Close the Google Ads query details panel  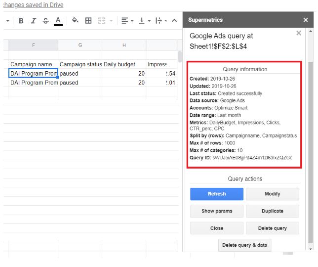coord(299,33)
